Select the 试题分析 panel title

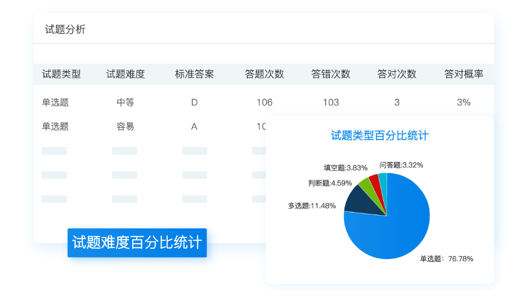pos(65,29)
